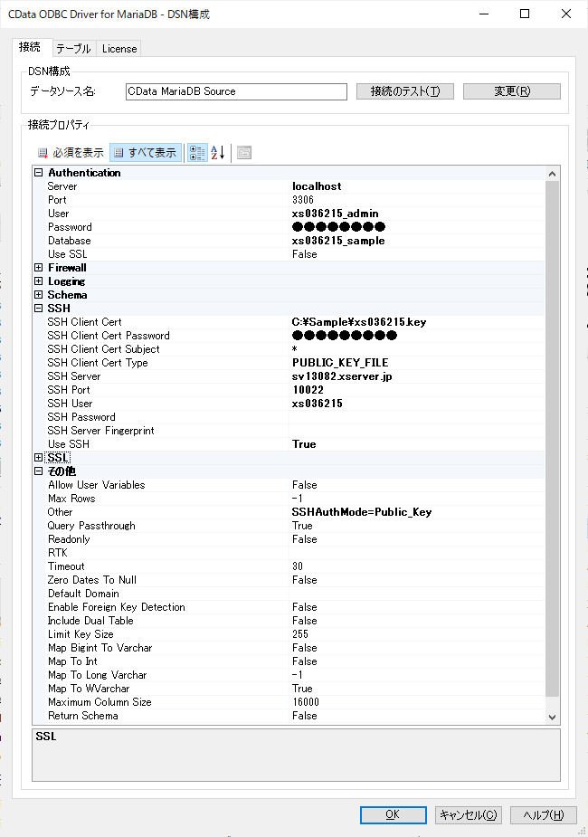Screen dimensions: 588x837
Task: Click the Password row under Authentication
Action: tap(289, 227)
